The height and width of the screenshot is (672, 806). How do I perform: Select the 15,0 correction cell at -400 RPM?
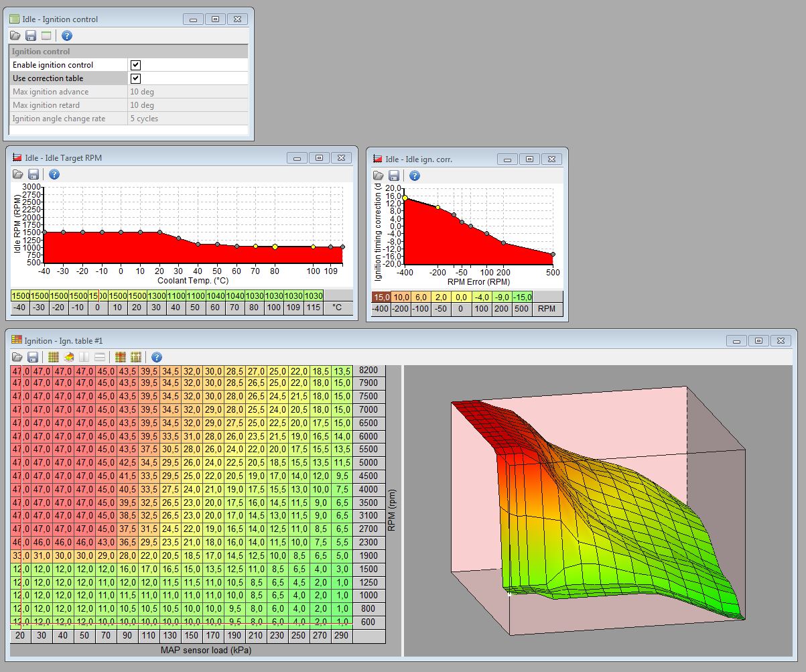(x=381, y=297)
